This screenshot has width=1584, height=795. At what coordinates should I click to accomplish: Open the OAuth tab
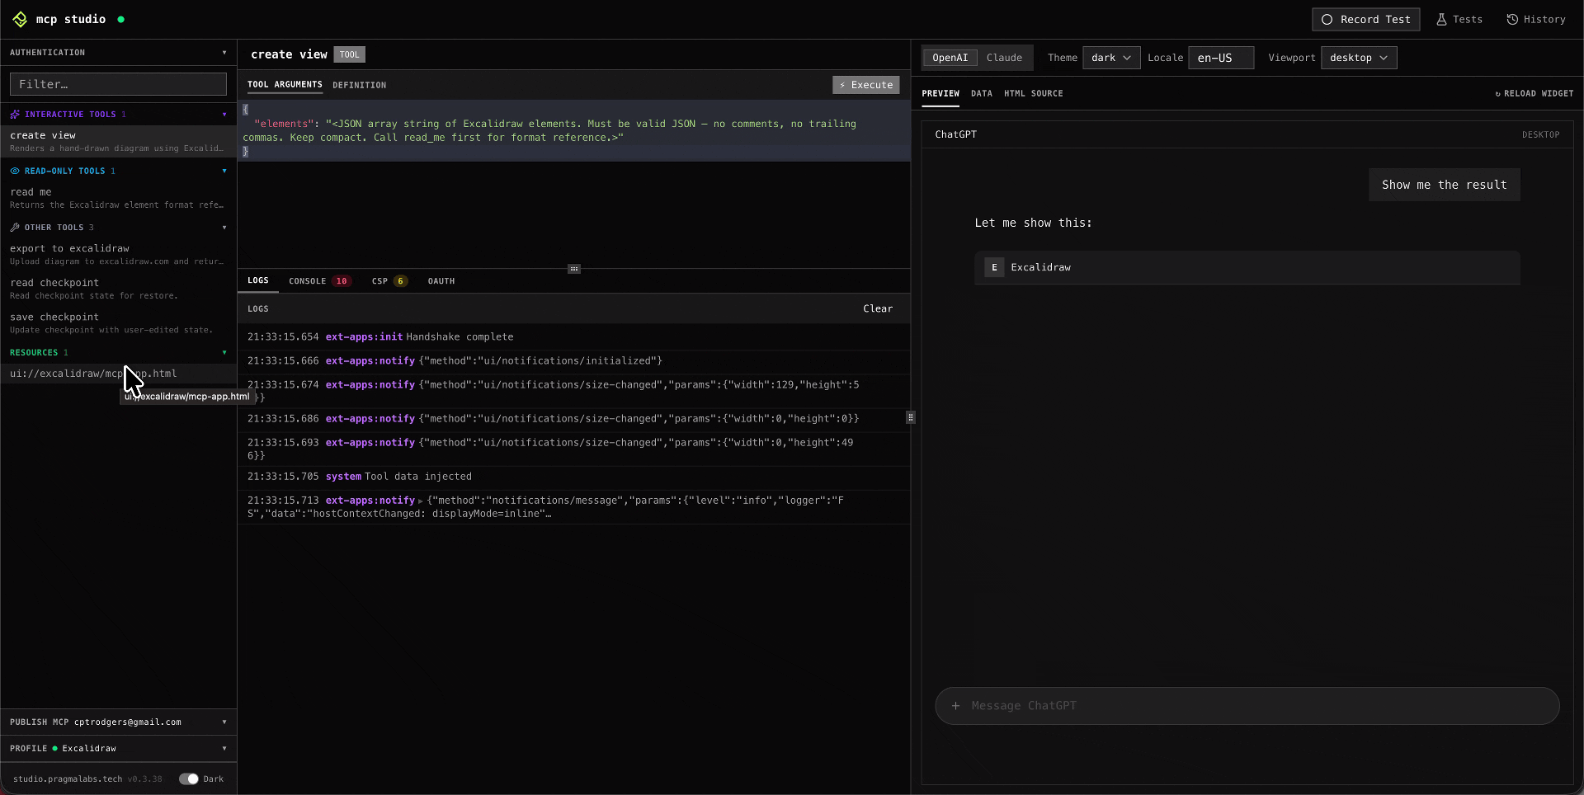point(441,281)
